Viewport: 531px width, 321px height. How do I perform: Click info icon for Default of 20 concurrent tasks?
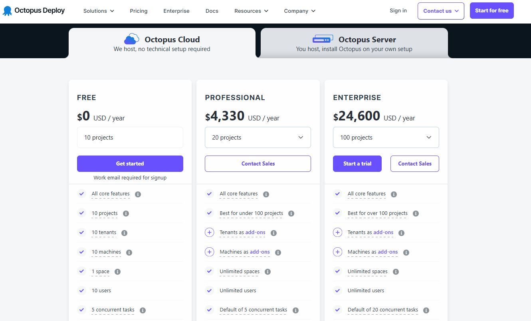(426, 310)
